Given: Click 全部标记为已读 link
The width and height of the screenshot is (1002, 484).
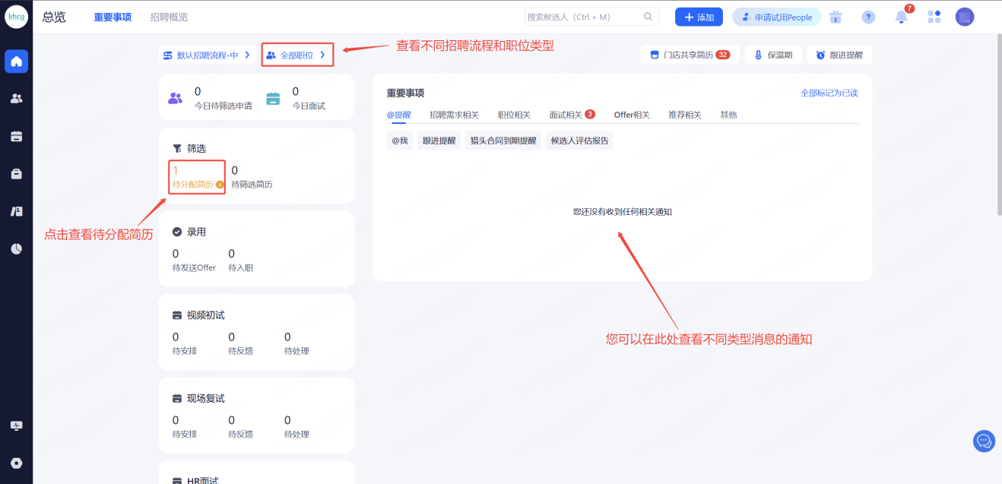Looking at the screenshot, I should [x=829, y=93].
